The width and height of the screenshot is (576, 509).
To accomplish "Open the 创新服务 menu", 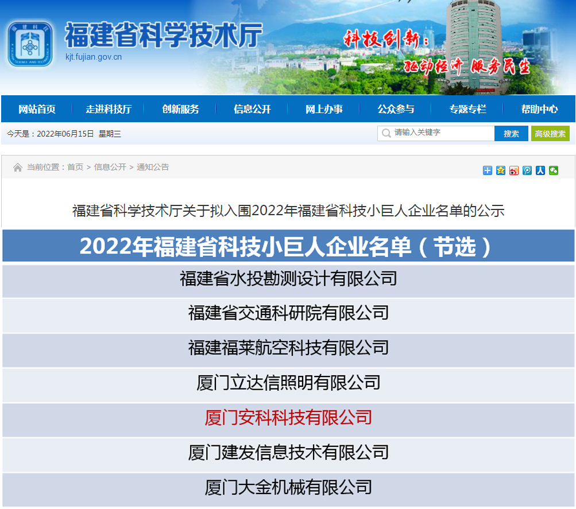I will (180, 109).
